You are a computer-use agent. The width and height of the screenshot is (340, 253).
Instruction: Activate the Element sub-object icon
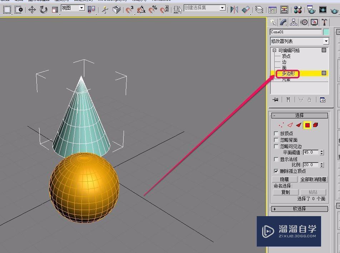315,125
